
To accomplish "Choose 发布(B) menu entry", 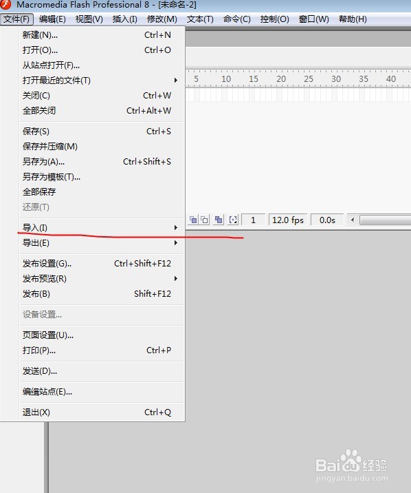I will tap(102, 293).
